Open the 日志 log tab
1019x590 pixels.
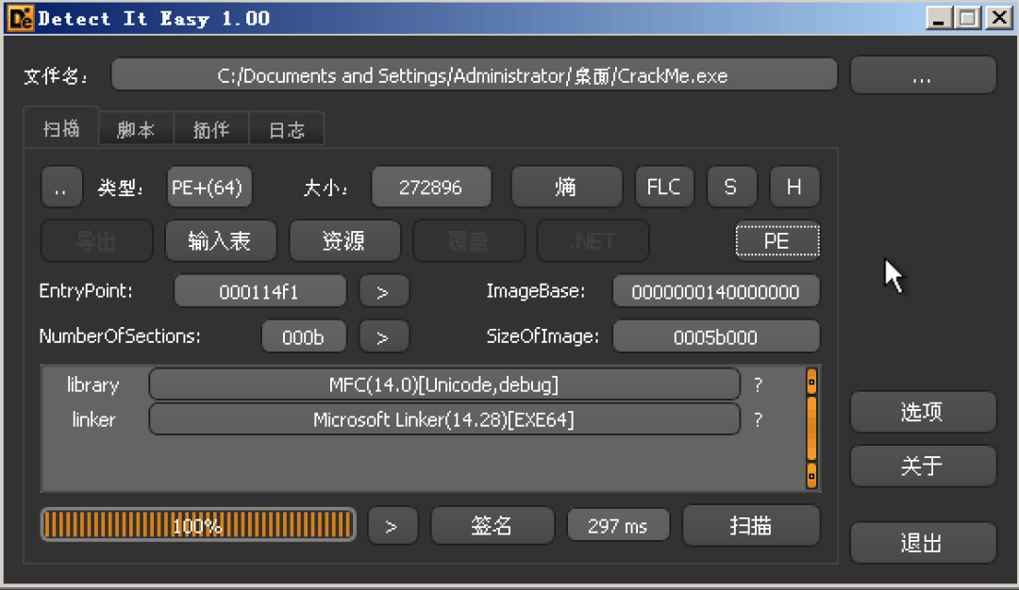coord(286,130)
